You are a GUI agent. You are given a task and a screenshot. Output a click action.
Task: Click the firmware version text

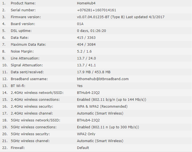click(121, 17)
